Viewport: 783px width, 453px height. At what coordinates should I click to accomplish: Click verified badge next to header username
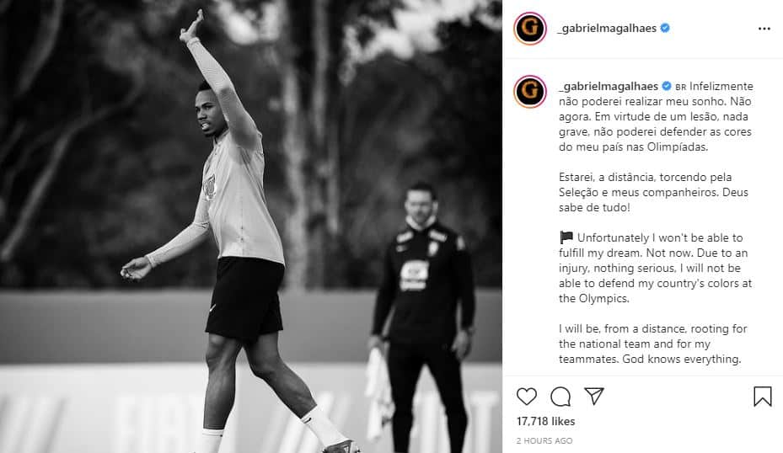tap(665, 29)
